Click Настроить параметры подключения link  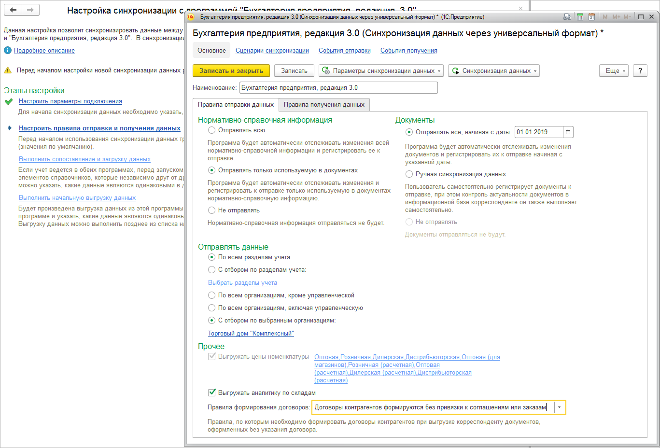[70, 101]
